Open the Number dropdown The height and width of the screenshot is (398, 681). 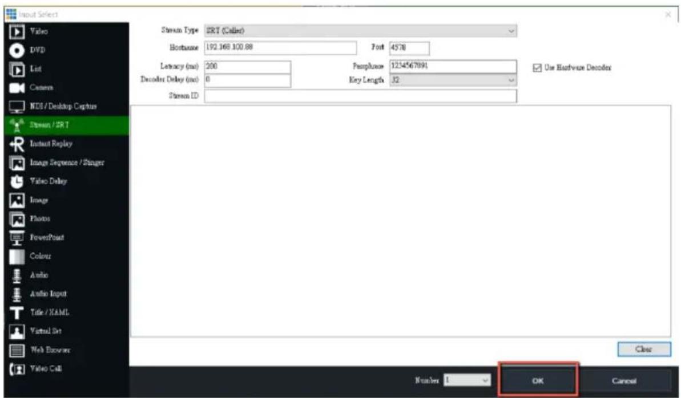467,380
